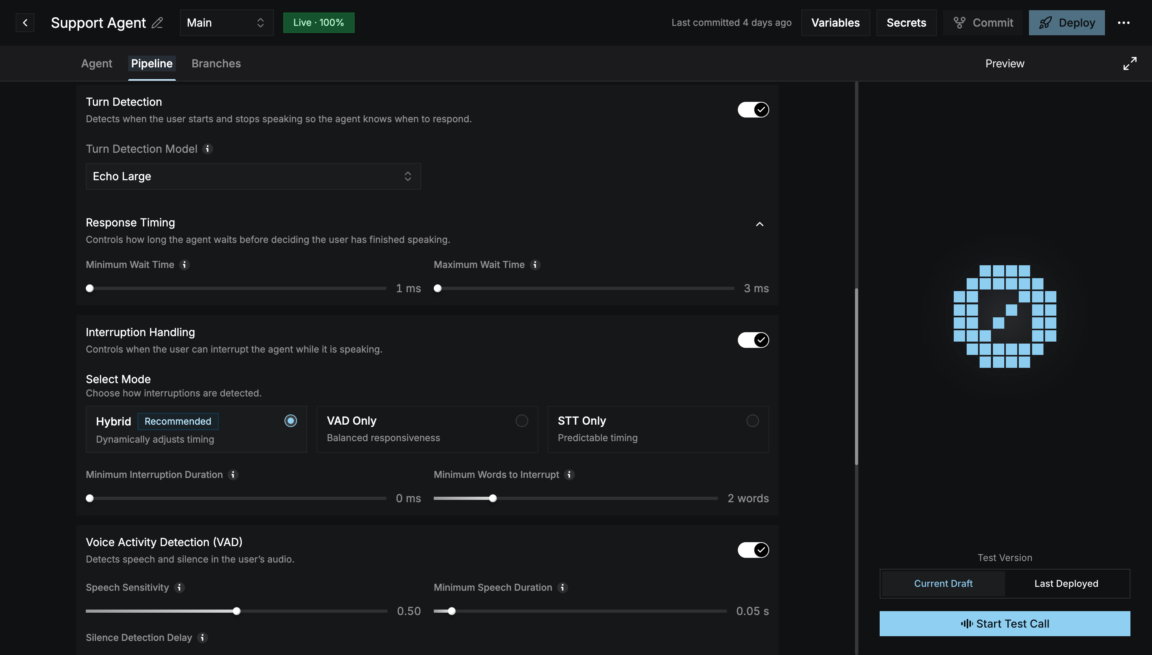Disable Interruption Handling switch
1152x655 pixels.
click(753, 340)
